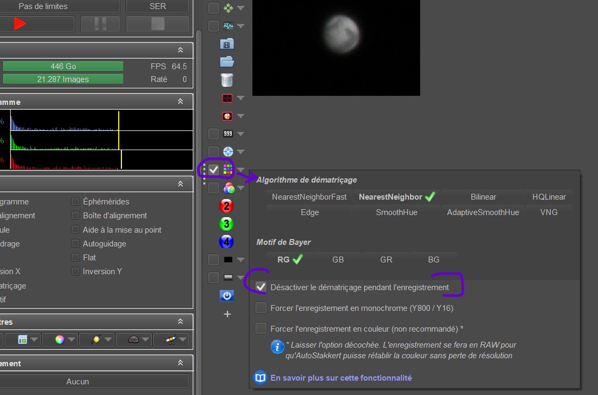
Task: Click the 999 counter icon
Action: (228, 134)
